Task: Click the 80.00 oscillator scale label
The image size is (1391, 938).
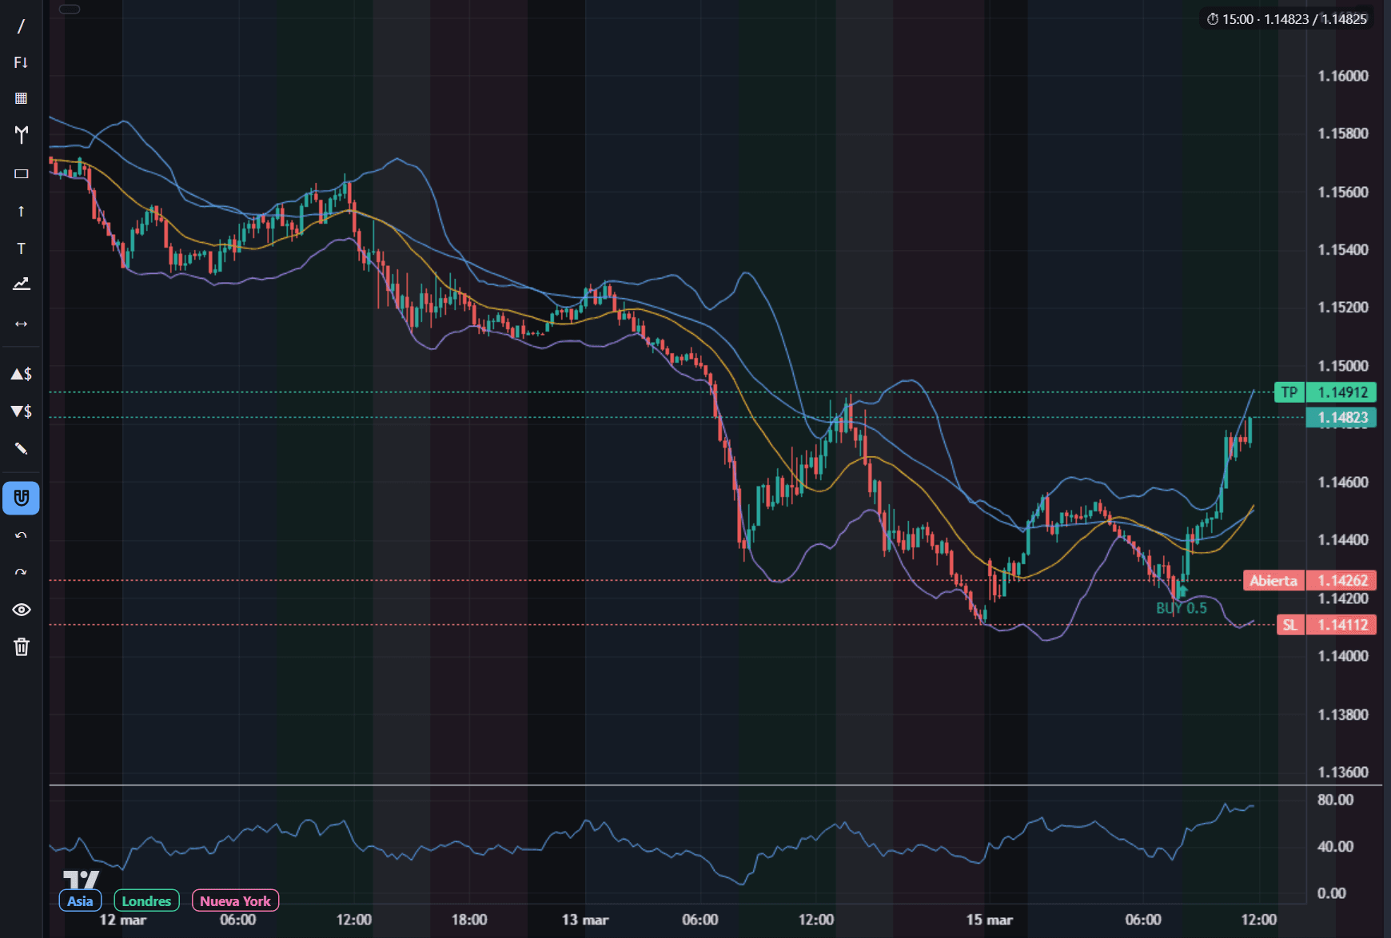Action: pos(1335,800)
